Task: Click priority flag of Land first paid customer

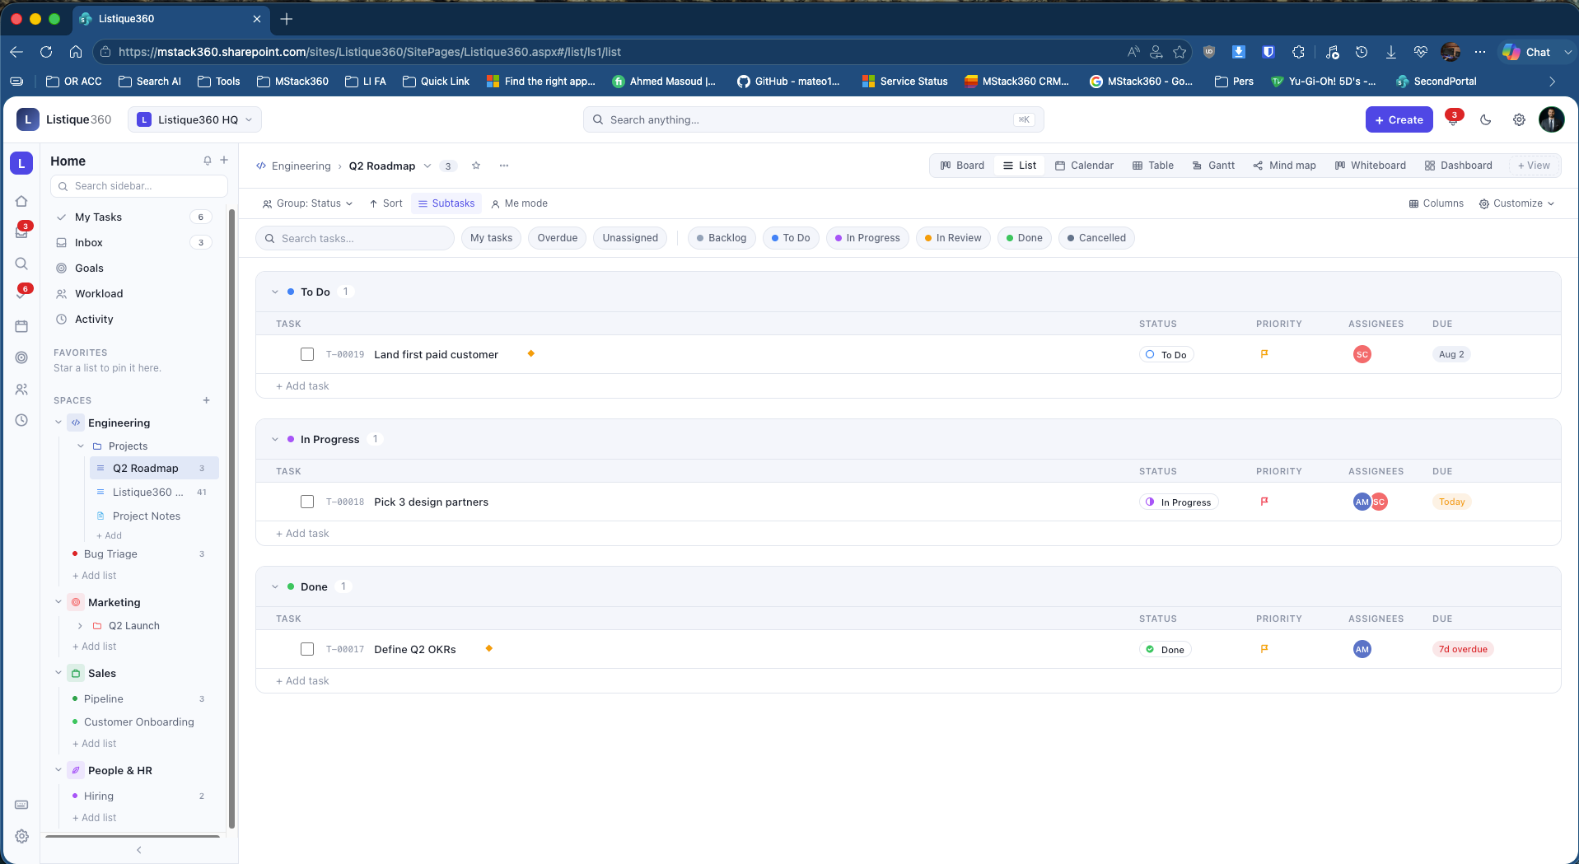Action: tap(1264, 354)
